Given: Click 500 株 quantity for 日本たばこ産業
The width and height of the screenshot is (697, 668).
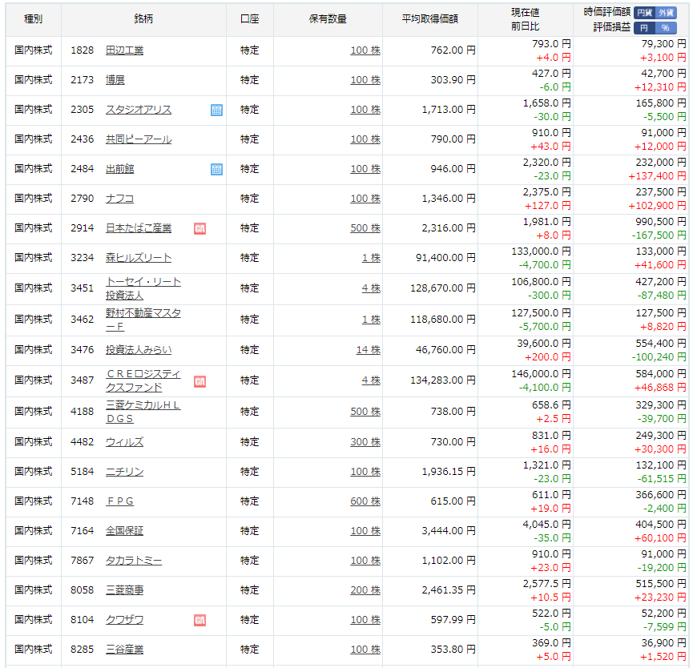Looking at the screenshot, I should click(x=365, y=228).
